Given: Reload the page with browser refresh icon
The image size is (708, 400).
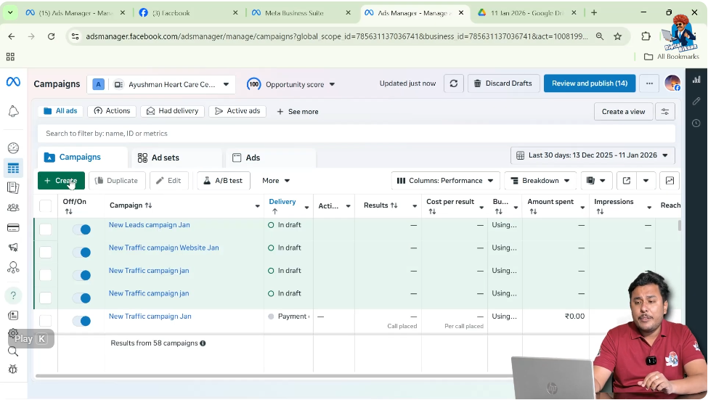Looking at the screenshot, I should pyautogui.click(x=51, y=36).
